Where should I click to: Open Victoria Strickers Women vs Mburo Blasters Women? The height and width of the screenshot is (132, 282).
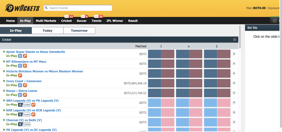[45, 71]
